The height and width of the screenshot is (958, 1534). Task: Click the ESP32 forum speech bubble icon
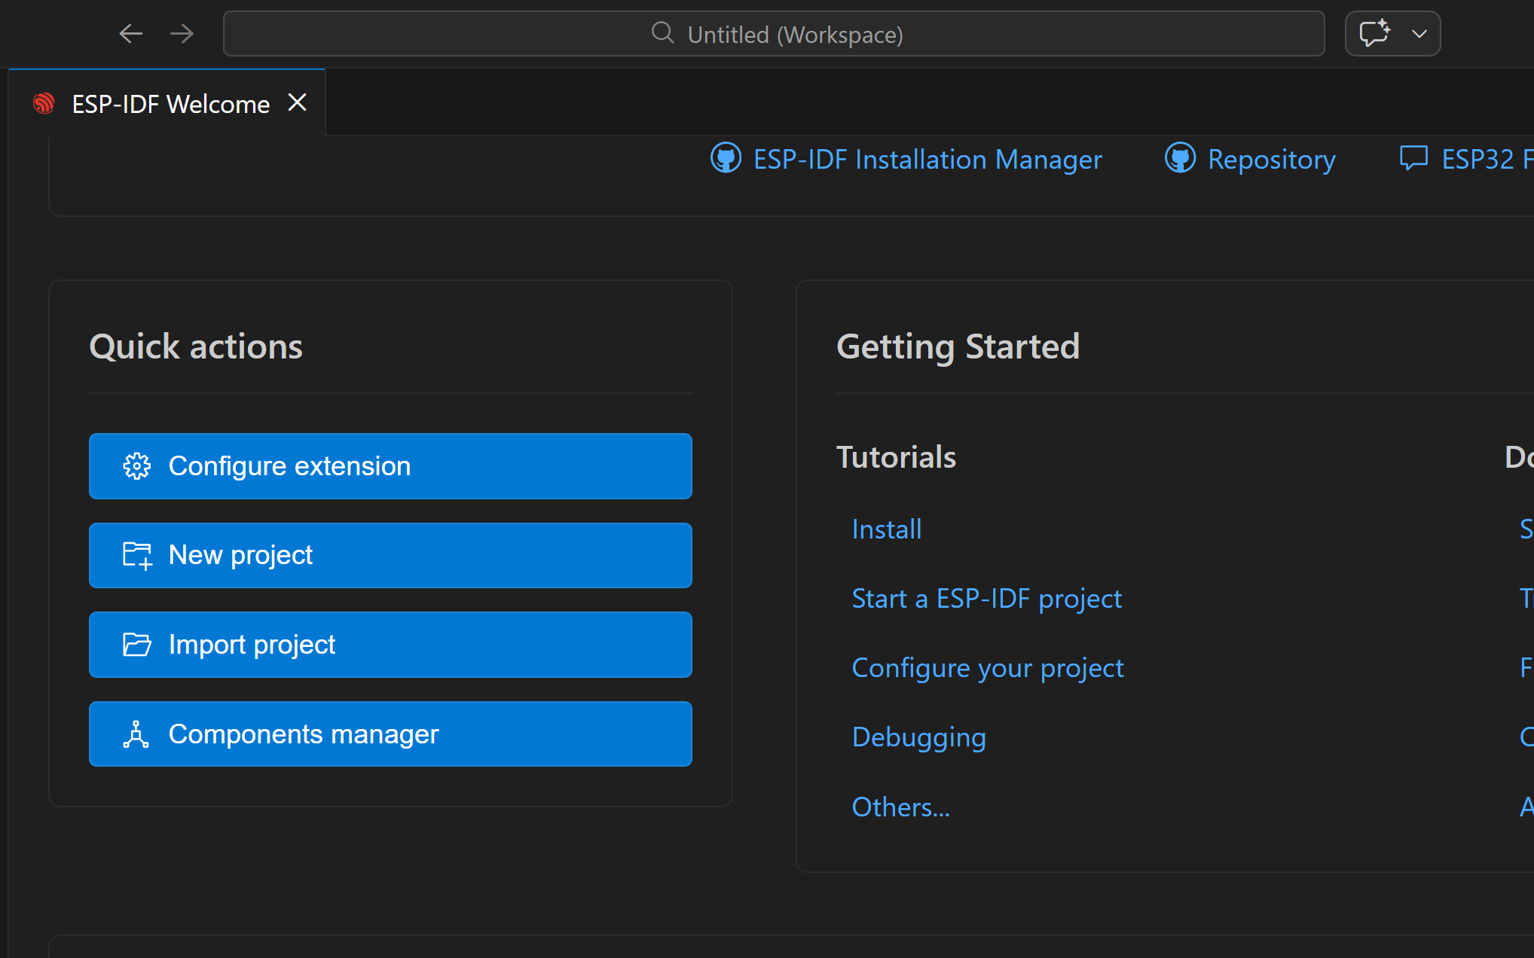pos(1413,158)
